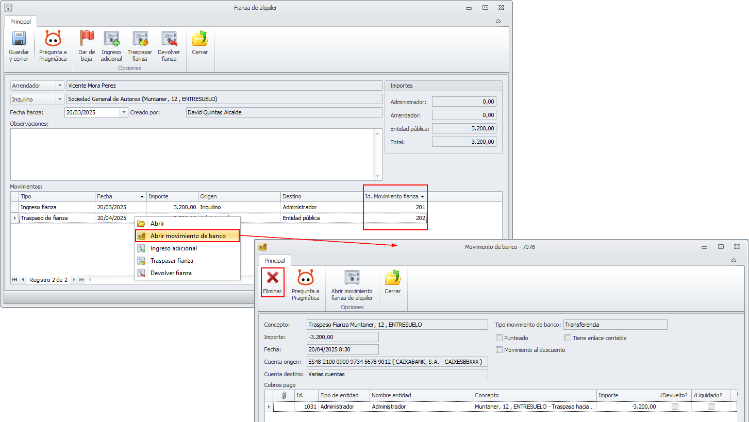Click the Cuenta destino field showing Varias cuentas
Screen dimensions: 749x422
pyautogui.click(x=397, y=374)
